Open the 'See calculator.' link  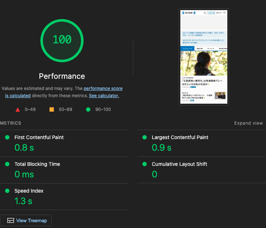click(104, 96)
